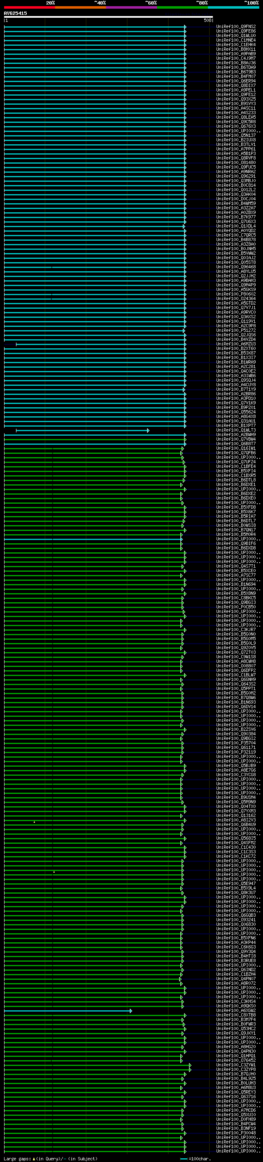263x1162 pixels.
Task: Select hit label UniRef100_A6MZU3
Action: click(236, 344)
